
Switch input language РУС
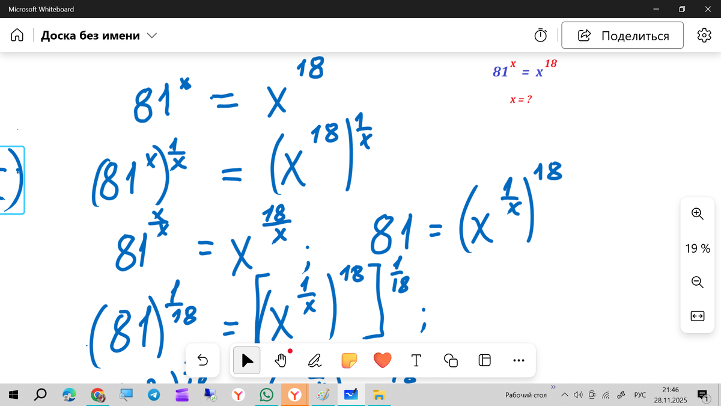(x=640, y=395)
